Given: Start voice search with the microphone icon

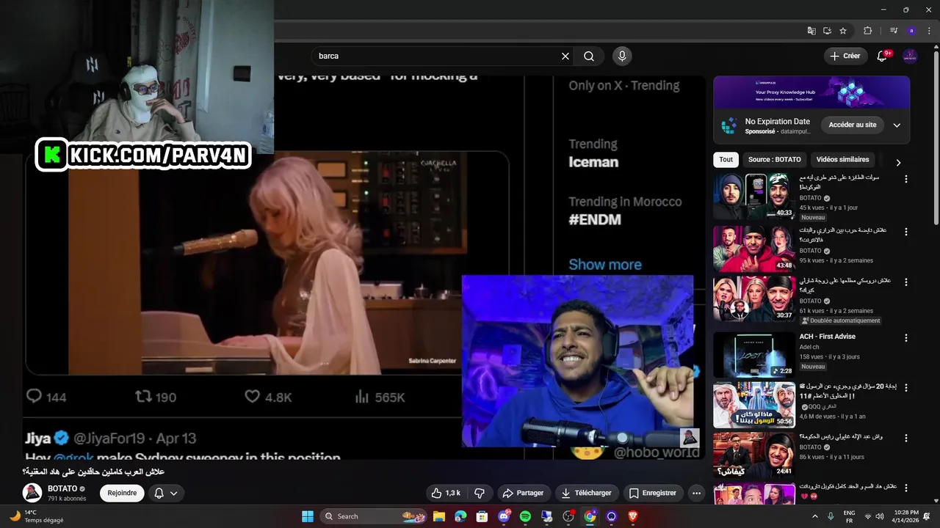Looking at the screenshot, I should point(622,56).
